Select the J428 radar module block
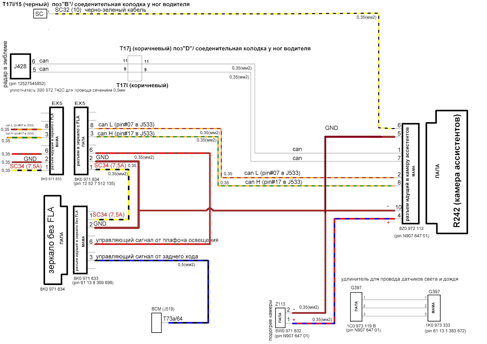 [20, 66]
